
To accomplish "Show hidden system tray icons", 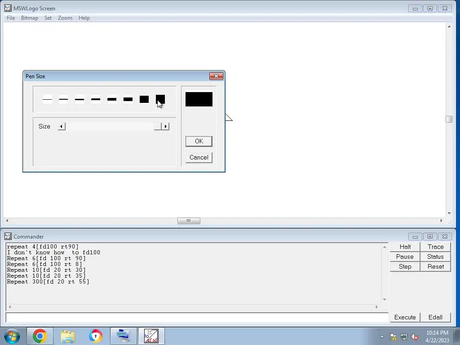I will tap(382, 336).
